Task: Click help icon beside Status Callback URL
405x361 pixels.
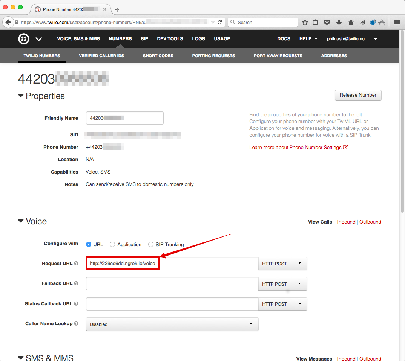Action: (x=76, y=303)
